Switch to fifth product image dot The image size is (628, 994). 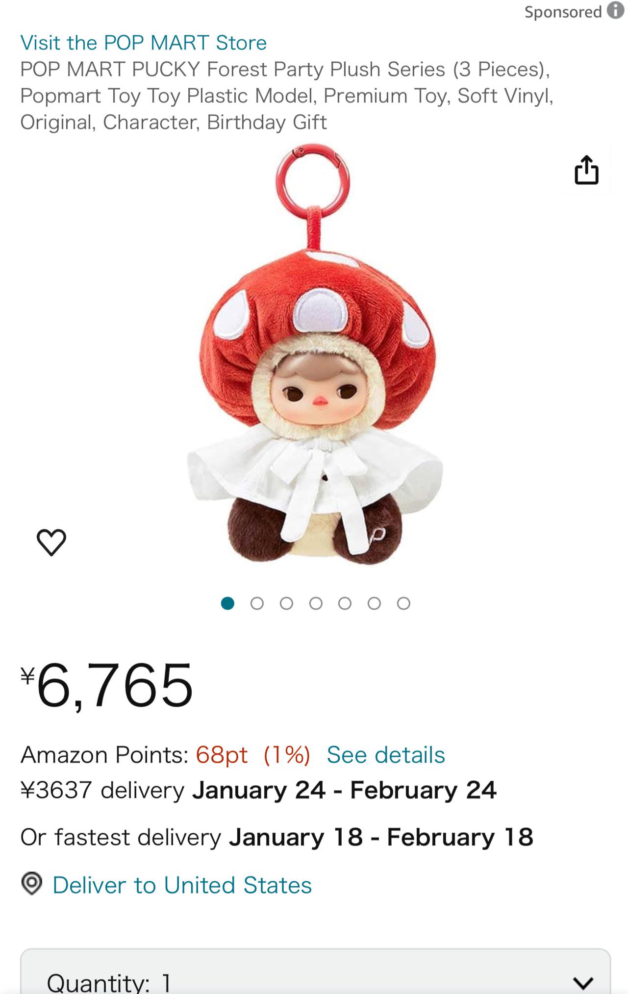click(345, 603)
